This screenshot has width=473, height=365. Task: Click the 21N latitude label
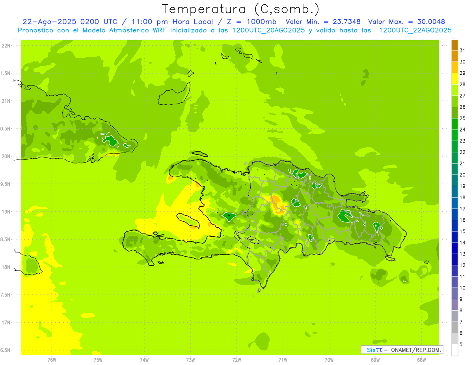(x=6, y=101)
